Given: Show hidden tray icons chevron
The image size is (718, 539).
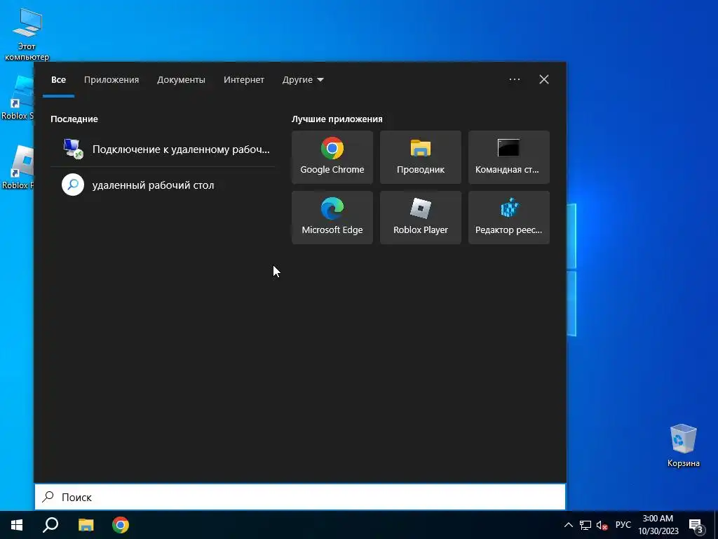Looking at the screenshot, I should pos(568,525).
